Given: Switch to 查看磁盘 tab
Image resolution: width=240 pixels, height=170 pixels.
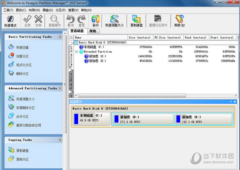Looking at the screenshot, I should pyautogui.click(x=77, y=31).
